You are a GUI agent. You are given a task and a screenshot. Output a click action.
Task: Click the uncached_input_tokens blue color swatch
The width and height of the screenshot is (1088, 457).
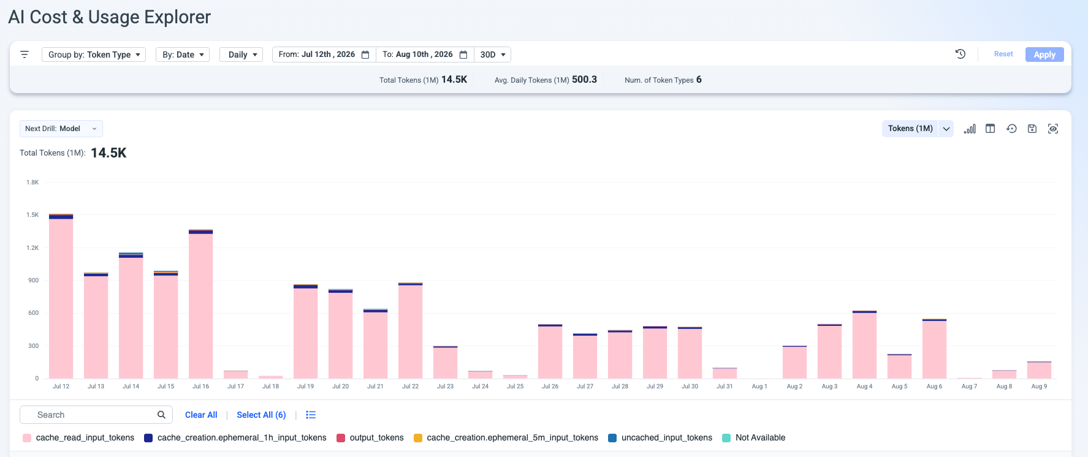pos(612,438)
